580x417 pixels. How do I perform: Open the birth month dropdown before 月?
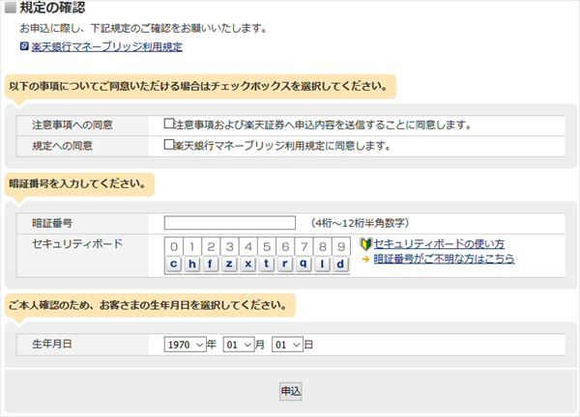[x=239, y=345]
